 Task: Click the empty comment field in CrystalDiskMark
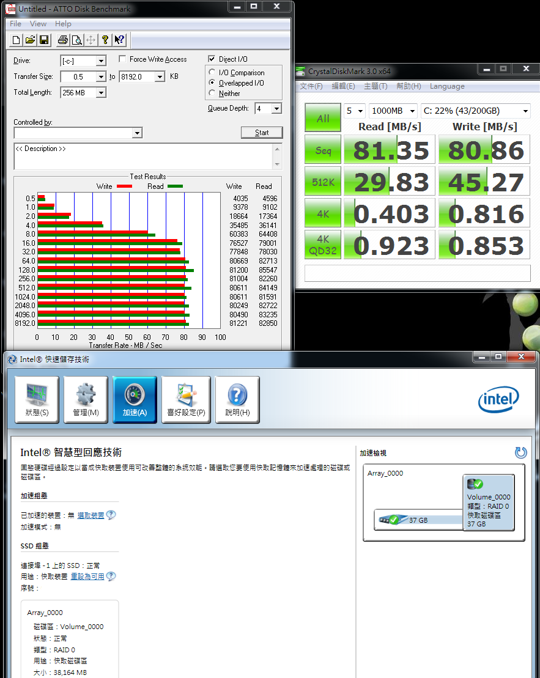418,273
